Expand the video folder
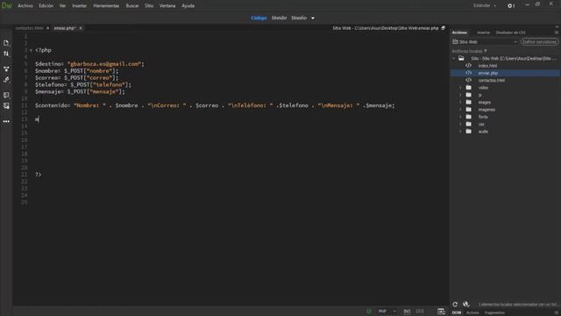The height and width of the screenshot is (316, 561). 460,88
